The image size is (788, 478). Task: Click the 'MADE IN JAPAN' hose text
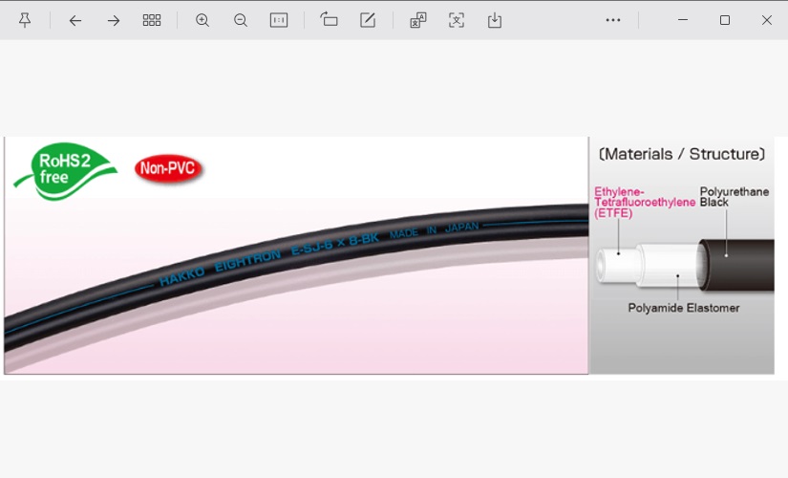click(x=435, y=229)
